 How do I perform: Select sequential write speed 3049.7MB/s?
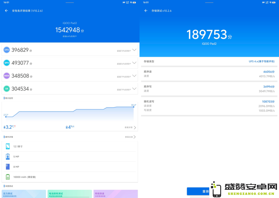pos(267,91)
